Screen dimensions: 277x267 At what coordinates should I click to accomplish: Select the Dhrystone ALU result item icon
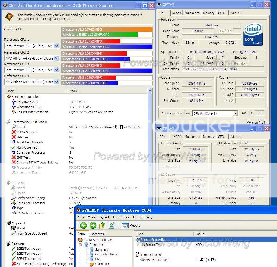click(13, 102)
